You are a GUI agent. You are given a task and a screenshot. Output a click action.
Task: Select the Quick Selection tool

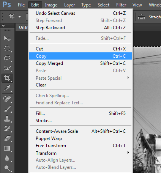[7, 68]
